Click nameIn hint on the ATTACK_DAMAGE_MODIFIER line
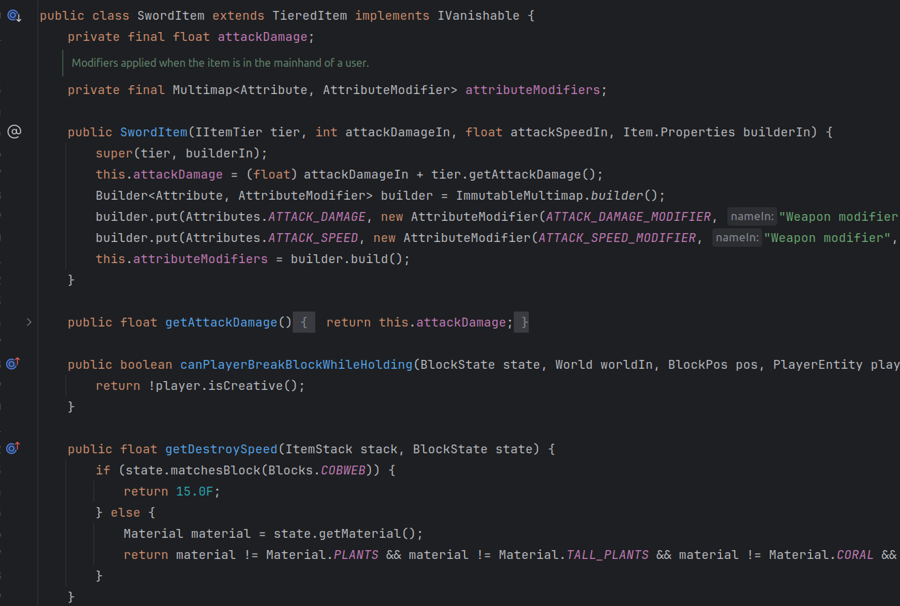Viewport: 900px width, 606px height. pyautogui.click(x=752, y=217)
